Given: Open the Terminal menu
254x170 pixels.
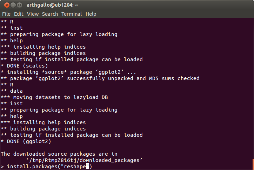Looking at the screenshot, I should click(x=72, y=14).
